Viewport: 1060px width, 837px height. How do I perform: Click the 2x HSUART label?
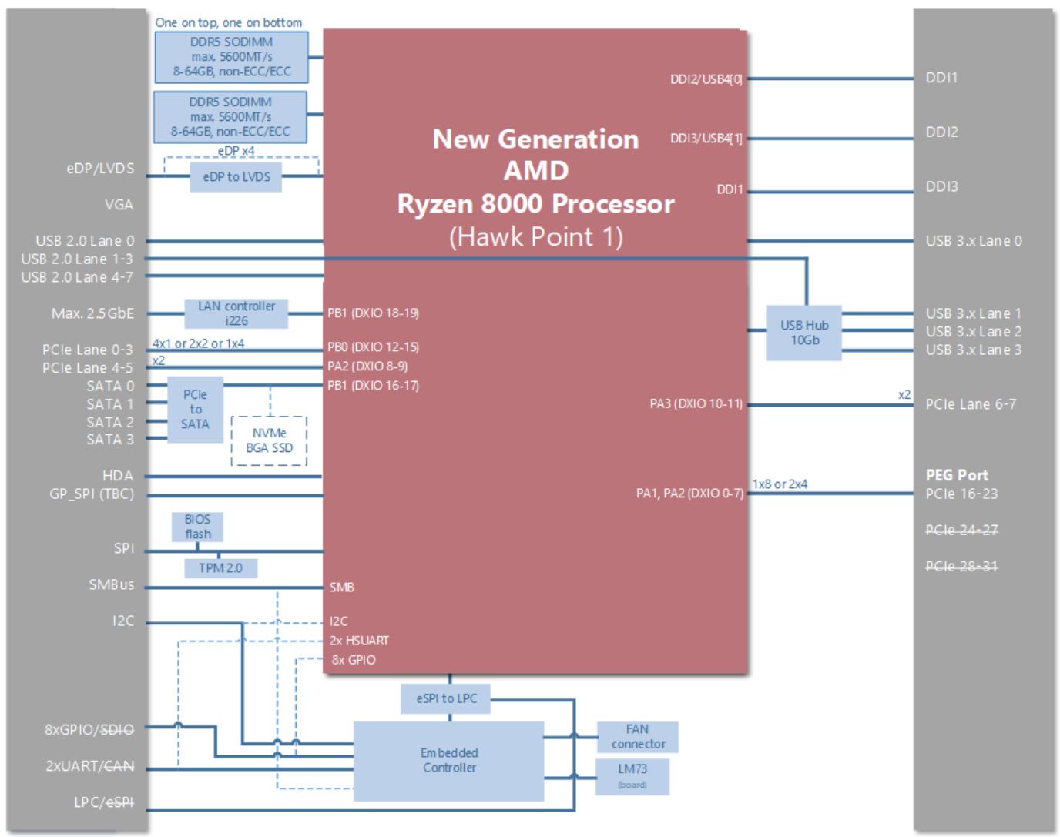(360, 641)
